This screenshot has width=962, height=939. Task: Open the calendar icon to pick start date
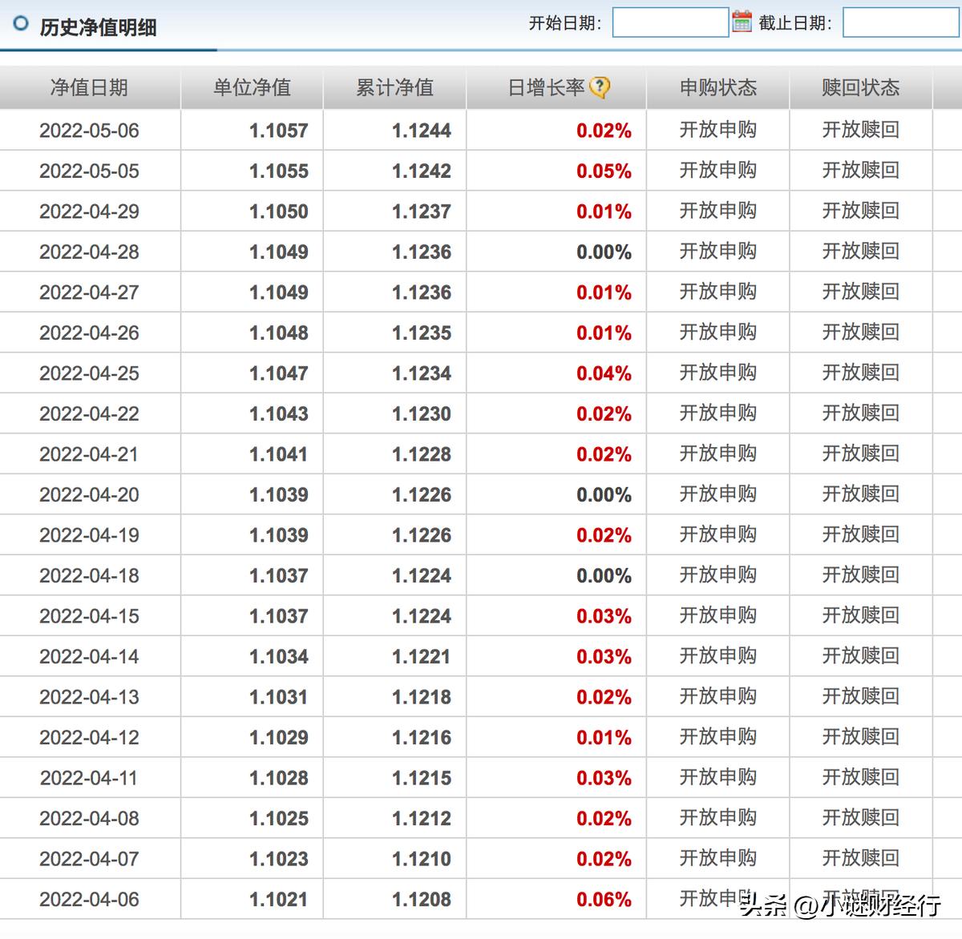coord(742,22)
